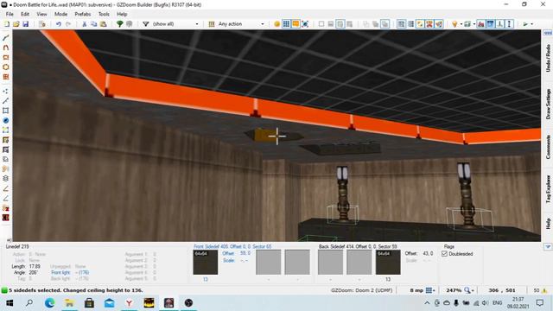Select the Draw Rectangle mode icon
The height and width of the screenshot is (311, 553).
(x=6, y=57)
